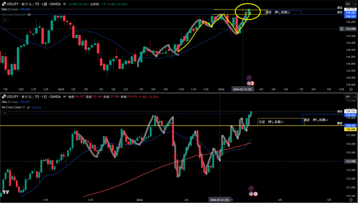Viewport: 358px width, 203px height.
Task: Collapse the weekly chart indicator legend
Action: (x=5, y=20)
